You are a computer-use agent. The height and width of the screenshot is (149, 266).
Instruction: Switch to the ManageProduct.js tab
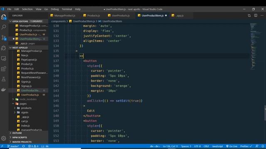click(x=65, y=16)
